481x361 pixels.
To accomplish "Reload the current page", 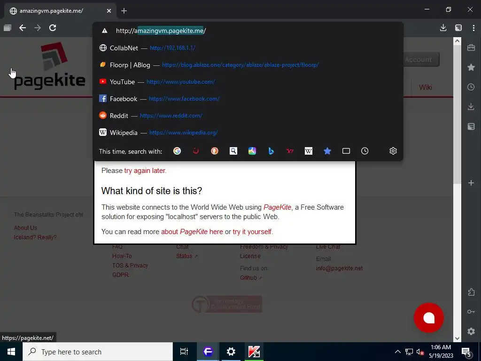I will 53,28.
